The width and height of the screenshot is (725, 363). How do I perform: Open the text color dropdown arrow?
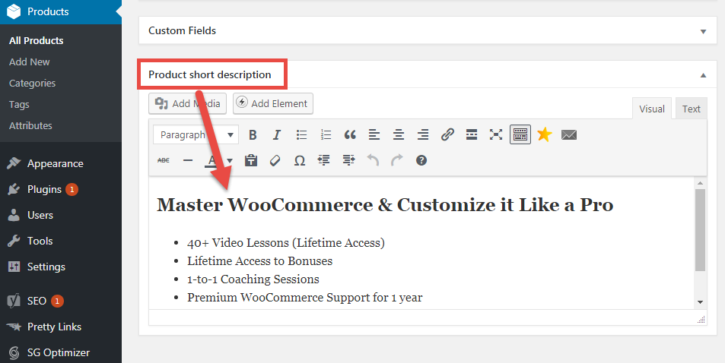point(230,161)
